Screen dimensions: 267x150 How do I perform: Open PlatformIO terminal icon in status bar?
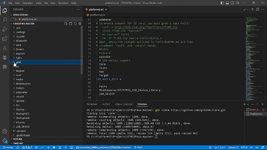pyautogui.click(x=71, y=147)
